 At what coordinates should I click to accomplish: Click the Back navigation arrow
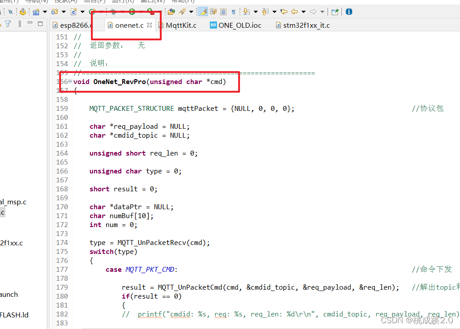pyautogui.click(x=294, y=12)
